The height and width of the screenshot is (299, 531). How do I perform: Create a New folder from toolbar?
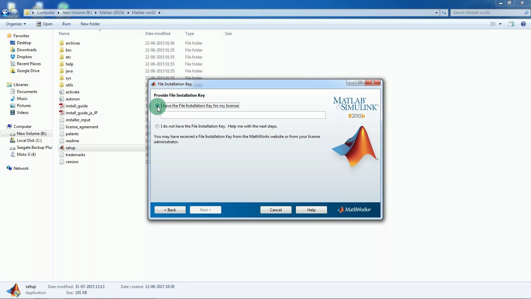click(90, 24)
